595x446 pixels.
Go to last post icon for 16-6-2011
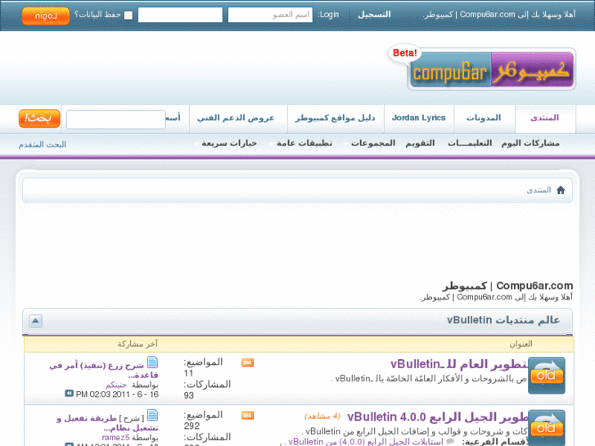[x=69, y=394]
